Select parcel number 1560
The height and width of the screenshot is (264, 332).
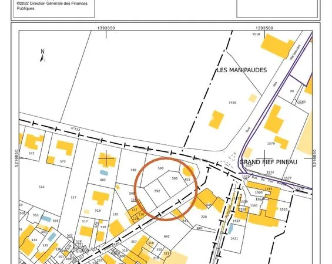click(x=259, y=192)
